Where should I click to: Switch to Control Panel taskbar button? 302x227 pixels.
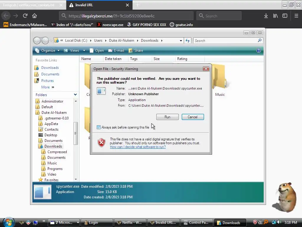coord(196,223)
